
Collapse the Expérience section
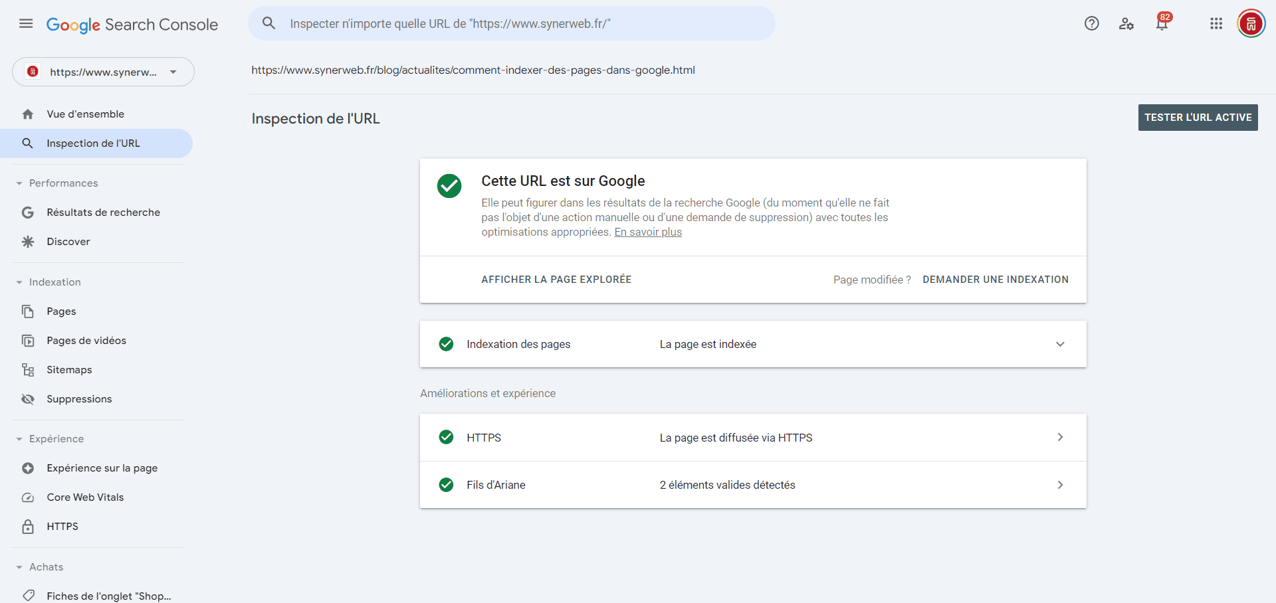point(19,439)
